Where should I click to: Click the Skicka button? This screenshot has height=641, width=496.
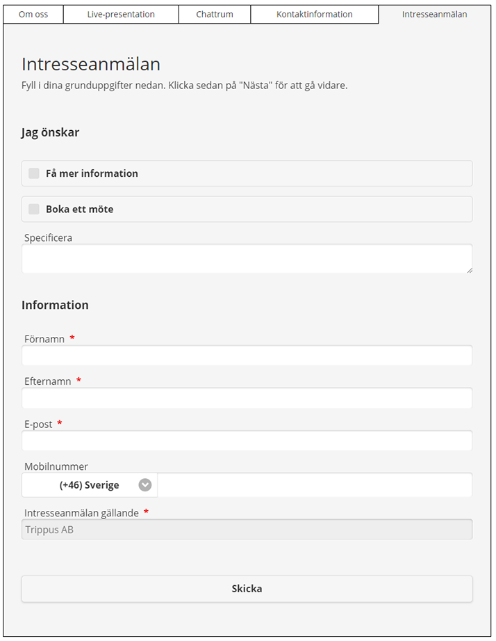[247, 589]
